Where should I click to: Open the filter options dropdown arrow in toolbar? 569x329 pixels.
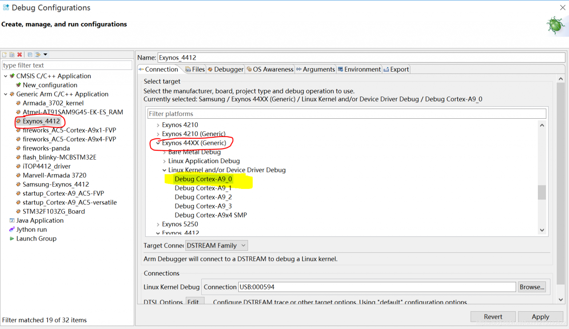(45, 55)
